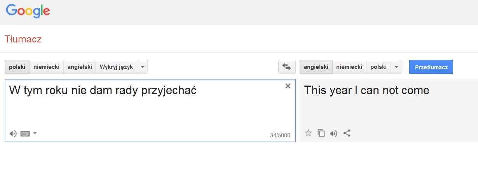This screenshot has height=177, width=478.
Task: Choose angielski as target language
Action: (x=316, y=67)
